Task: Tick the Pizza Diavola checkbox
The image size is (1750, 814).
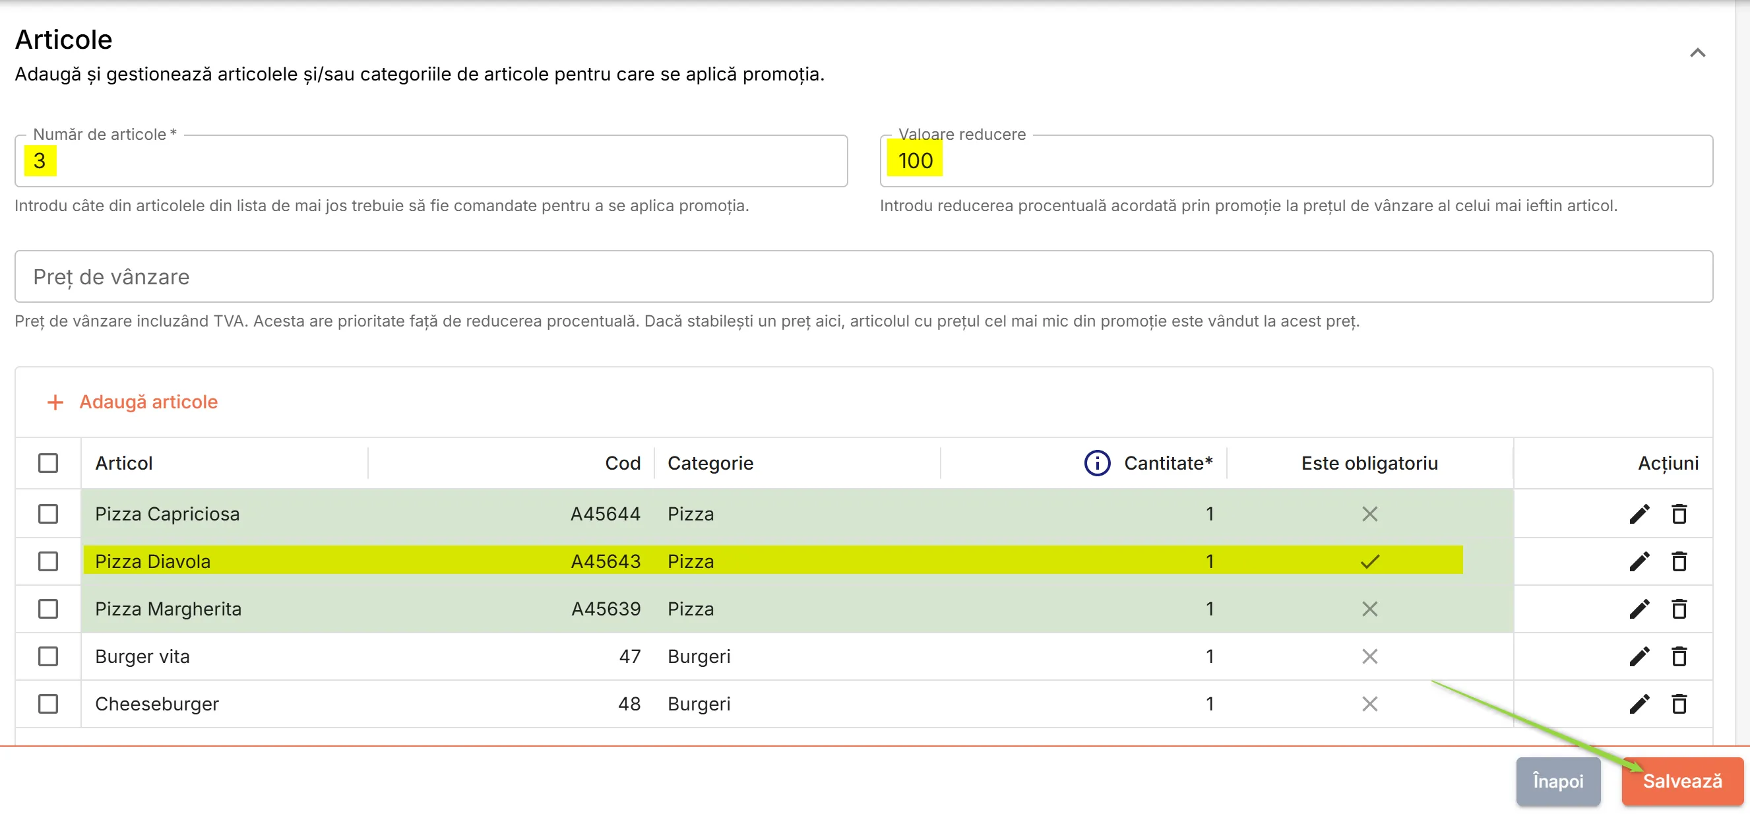Action: [47, 562]
